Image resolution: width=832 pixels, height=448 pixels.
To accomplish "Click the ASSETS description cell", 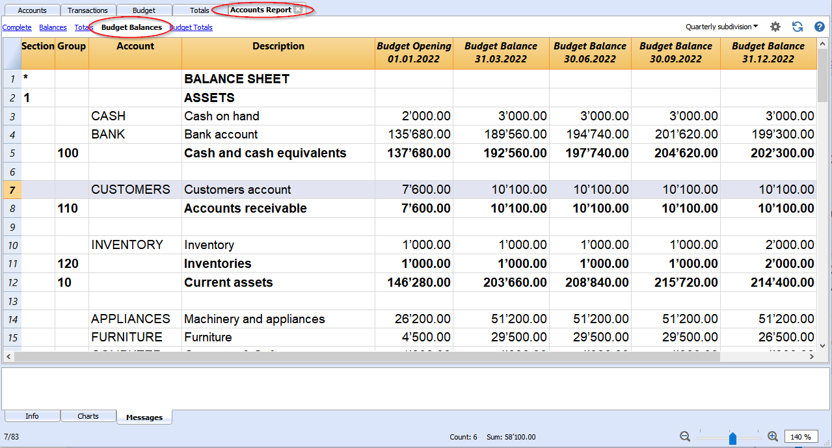I will [278, 98].
